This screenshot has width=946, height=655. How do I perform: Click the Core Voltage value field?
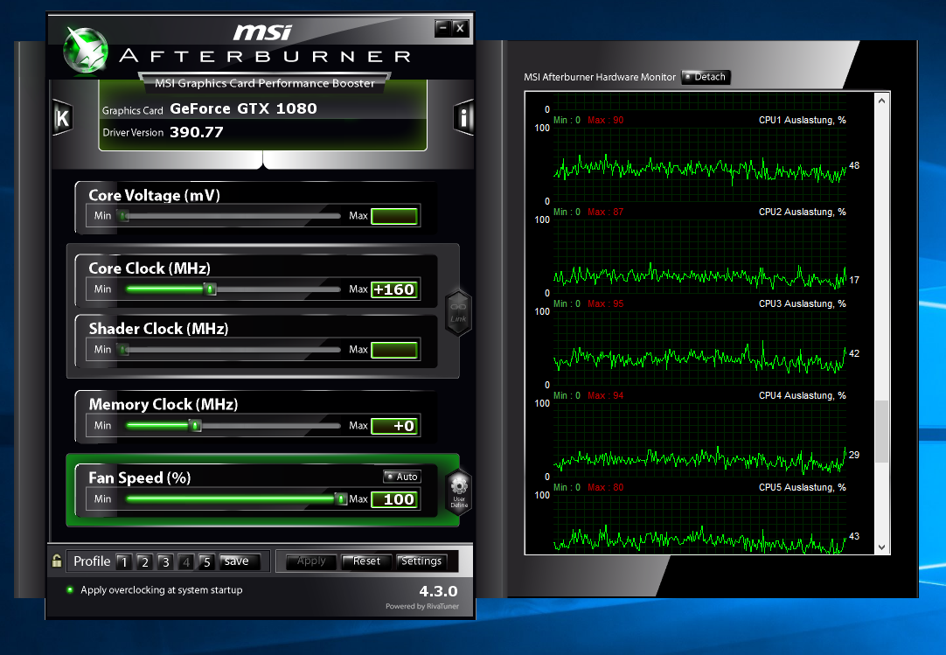(x=394, y=216)
